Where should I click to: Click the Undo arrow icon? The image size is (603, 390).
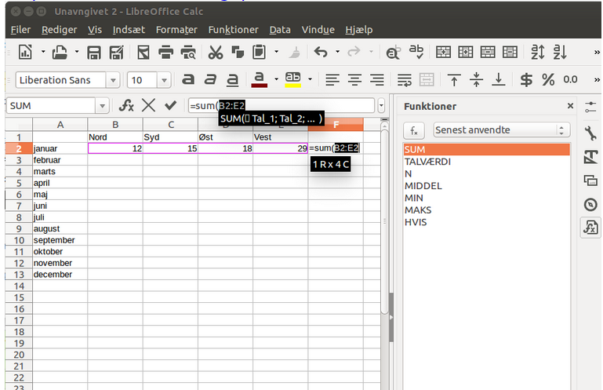(320, 53)
